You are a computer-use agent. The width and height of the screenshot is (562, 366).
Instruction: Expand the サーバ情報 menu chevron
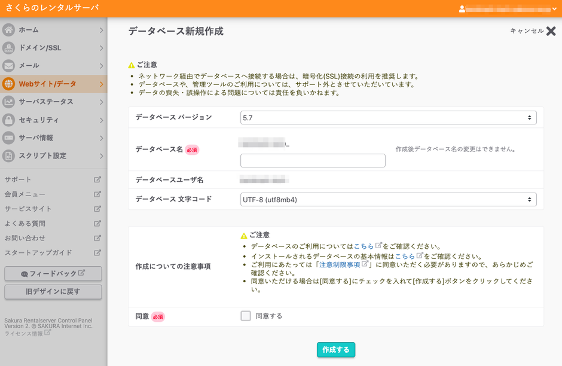101,138
